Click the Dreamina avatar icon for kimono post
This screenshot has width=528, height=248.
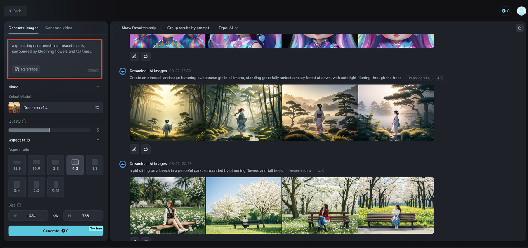coord(123,71)
